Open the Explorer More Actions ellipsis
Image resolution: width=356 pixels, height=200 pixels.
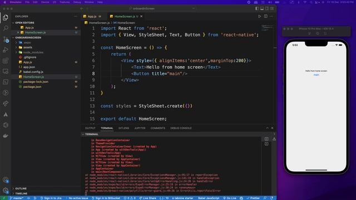(76, 16)
